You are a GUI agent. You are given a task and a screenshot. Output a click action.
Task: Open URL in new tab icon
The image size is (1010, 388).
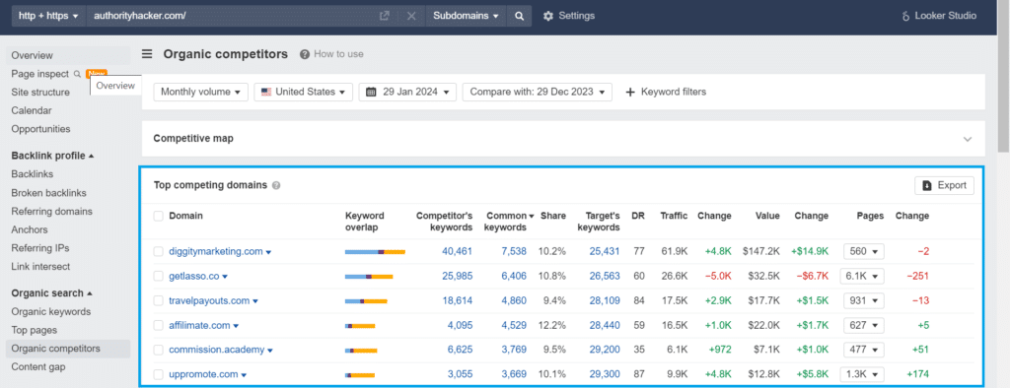point(385,16)
